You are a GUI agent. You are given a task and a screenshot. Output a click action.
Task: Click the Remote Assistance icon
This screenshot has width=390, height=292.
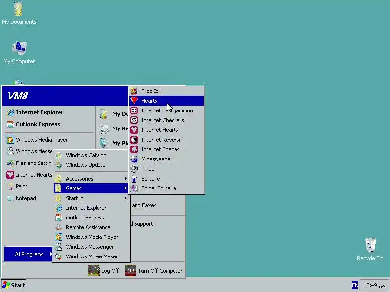tap(58, 227)
